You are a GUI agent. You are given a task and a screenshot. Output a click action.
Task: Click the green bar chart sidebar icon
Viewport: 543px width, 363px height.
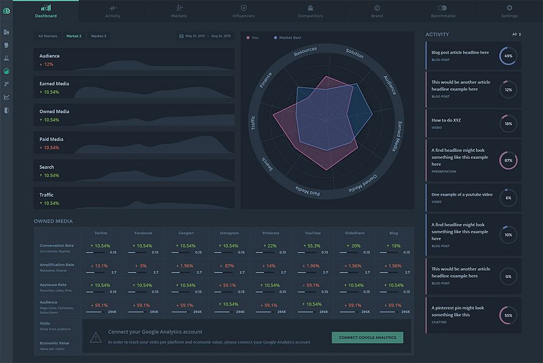(6, 71)
